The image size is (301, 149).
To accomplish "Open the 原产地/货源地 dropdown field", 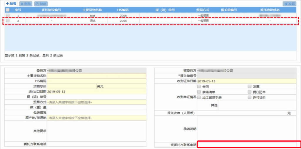I will (x=96, y=118).
